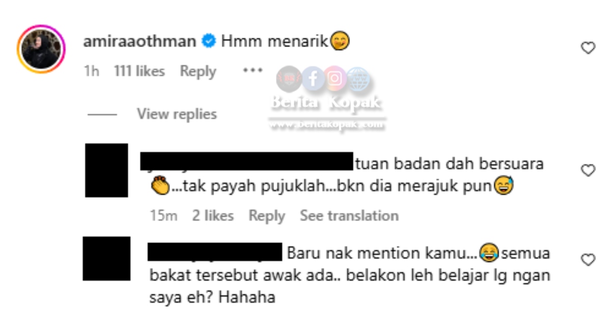Like the 'Baru nak mention kamu' comment

coord(588,260)
